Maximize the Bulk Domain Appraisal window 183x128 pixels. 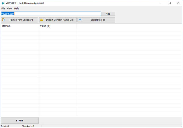click(170, 3)
